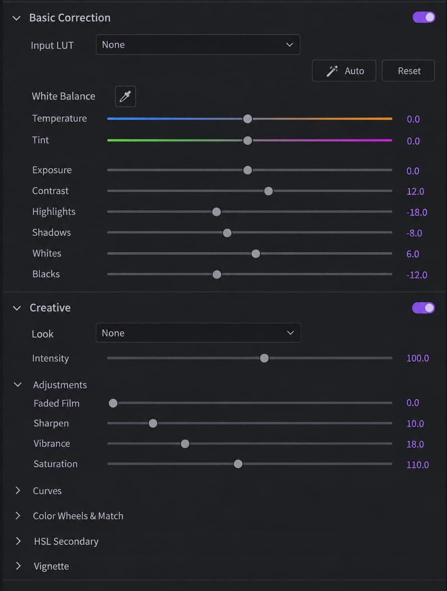Click the Shadows value -8.0
447x591 pixels.
[x=414, y=233]
